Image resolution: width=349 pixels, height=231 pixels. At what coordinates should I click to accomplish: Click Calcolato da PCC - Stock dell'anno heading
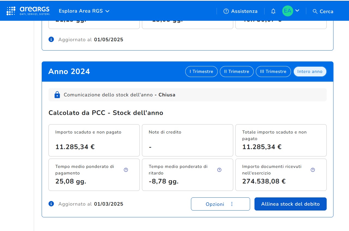coord(106,113)
